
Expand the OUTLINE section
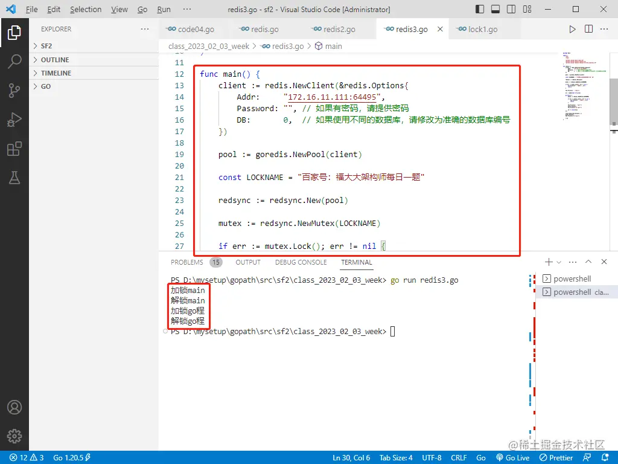pyautogui.click(x=94, y=60)
